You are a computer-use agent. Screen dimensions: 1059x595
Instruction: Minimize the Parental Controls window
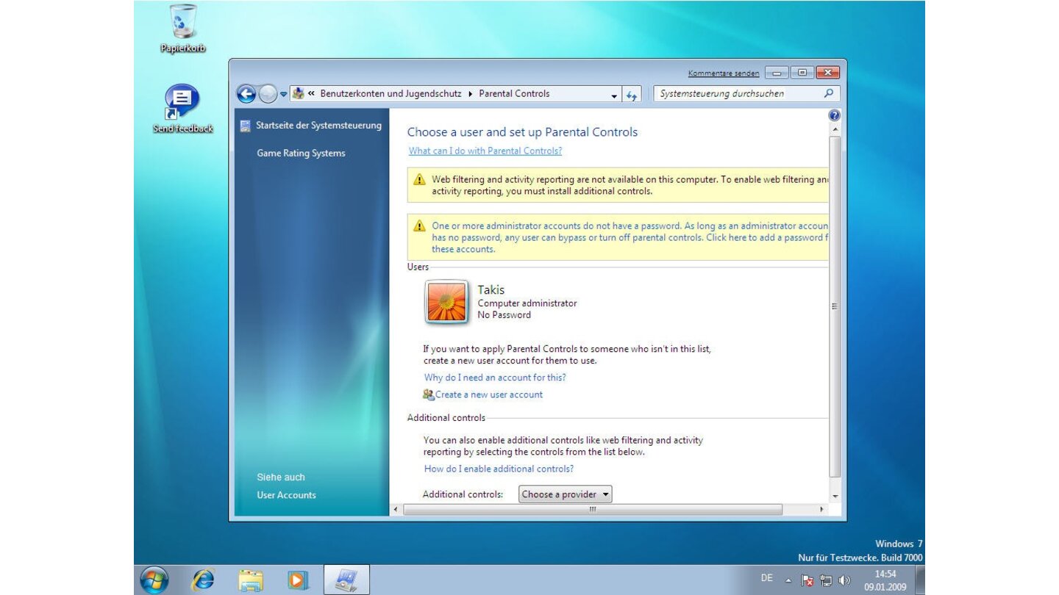(777, 73)
